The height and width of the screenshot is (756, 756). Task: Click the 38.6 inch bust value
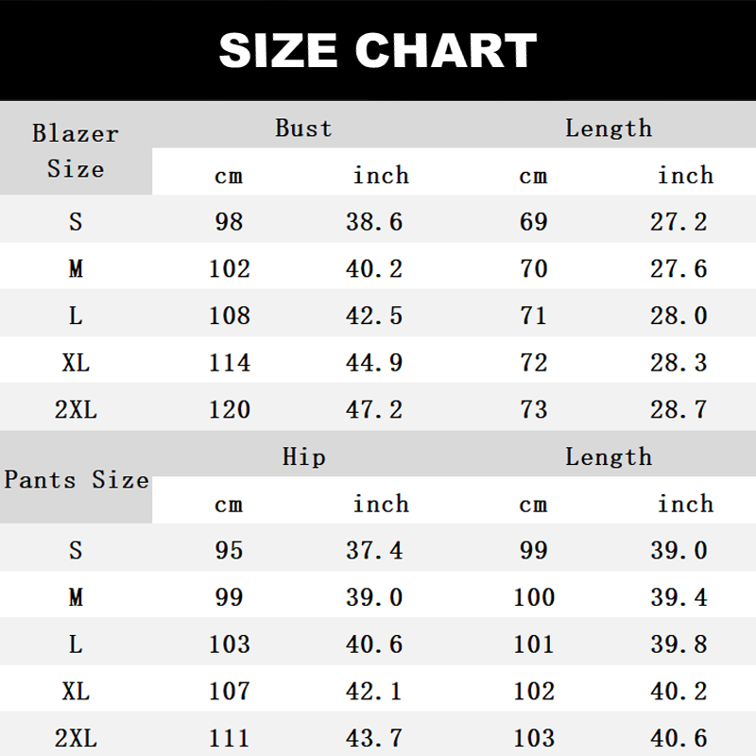[x=374, y=221]
